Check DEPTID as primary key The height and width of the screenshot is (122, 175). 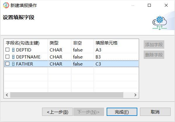pos(8,50)
